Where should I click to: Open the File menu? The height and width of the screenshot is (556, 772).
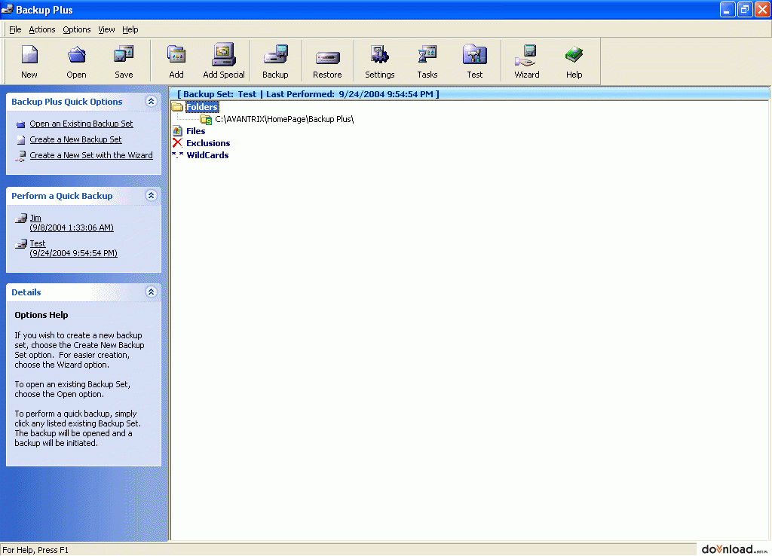click(x=15, y=29)
